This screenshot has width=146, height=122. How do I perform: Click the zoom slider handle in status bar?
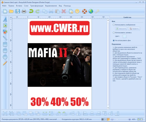point(117,119)
